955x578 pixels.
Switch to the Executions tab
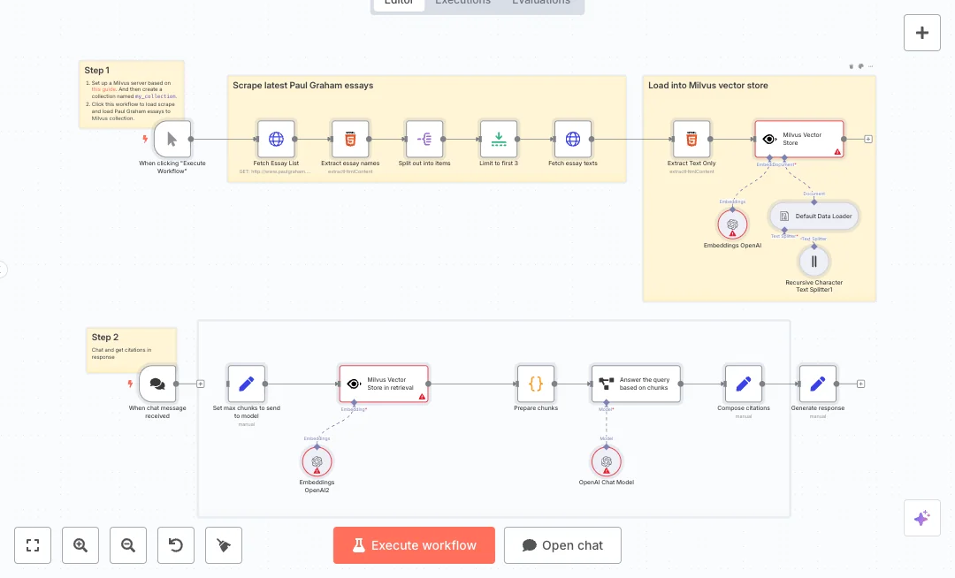click(462, 3)
